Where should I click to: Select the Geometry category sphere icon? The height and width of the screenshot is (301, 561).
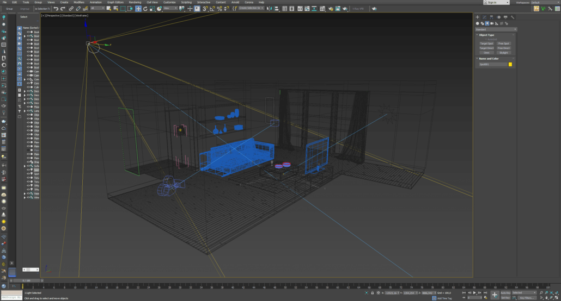click(477, 23)
